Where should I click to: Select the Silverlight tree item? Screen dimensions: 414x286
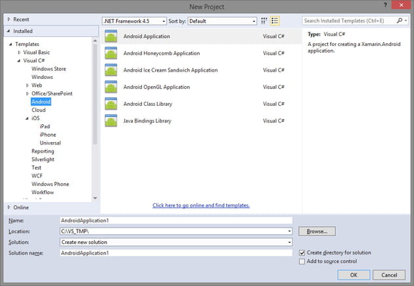point(43,160)
